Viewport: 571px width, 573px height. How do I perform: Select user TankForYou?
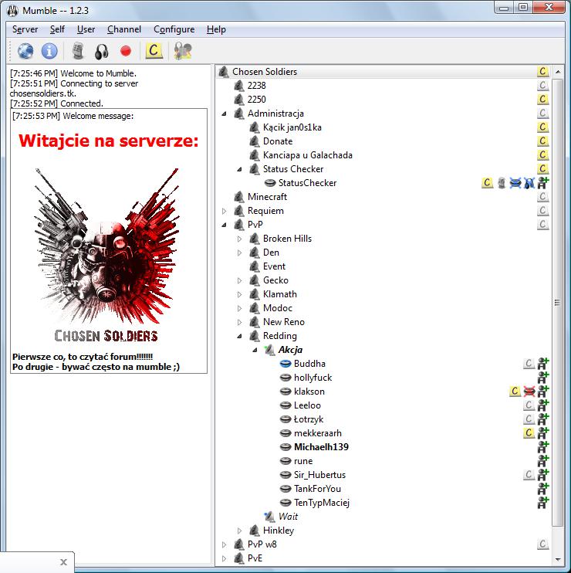click(x=317, y=488)
